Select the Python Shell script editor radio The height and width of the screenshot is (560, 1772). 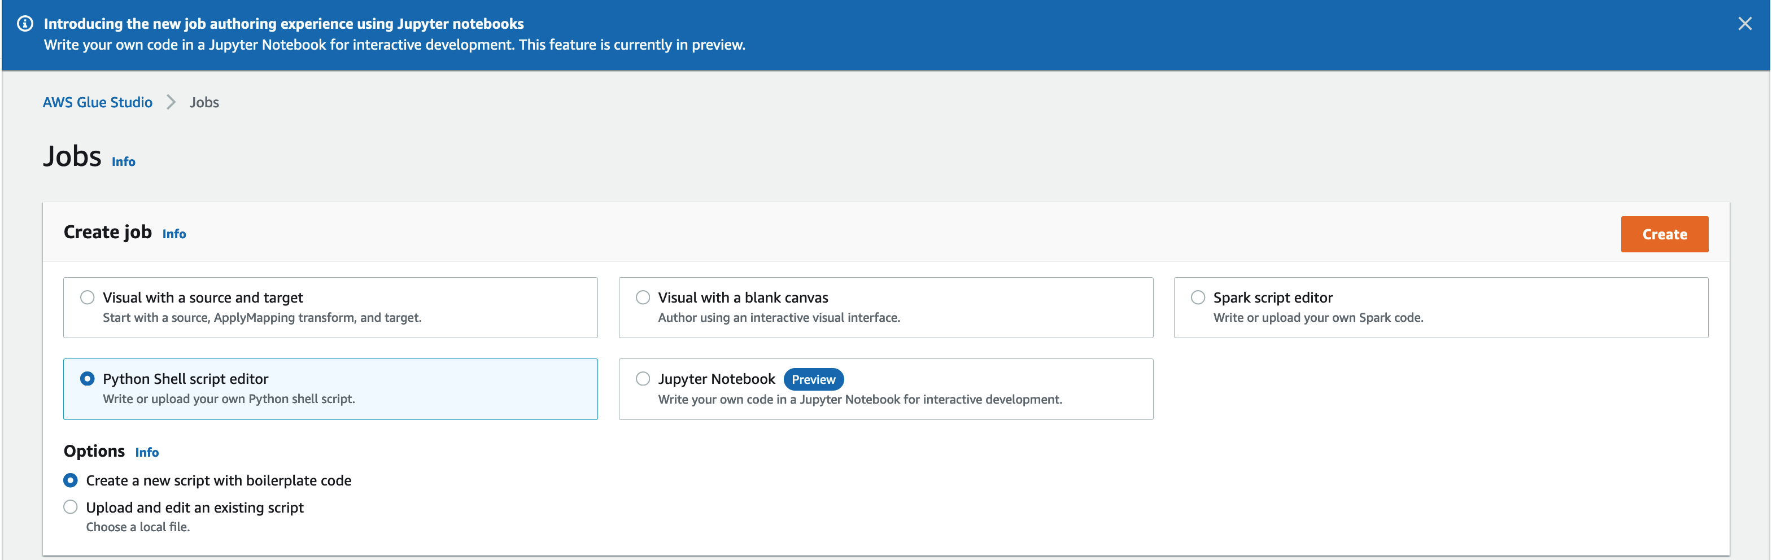click(88, 379)
